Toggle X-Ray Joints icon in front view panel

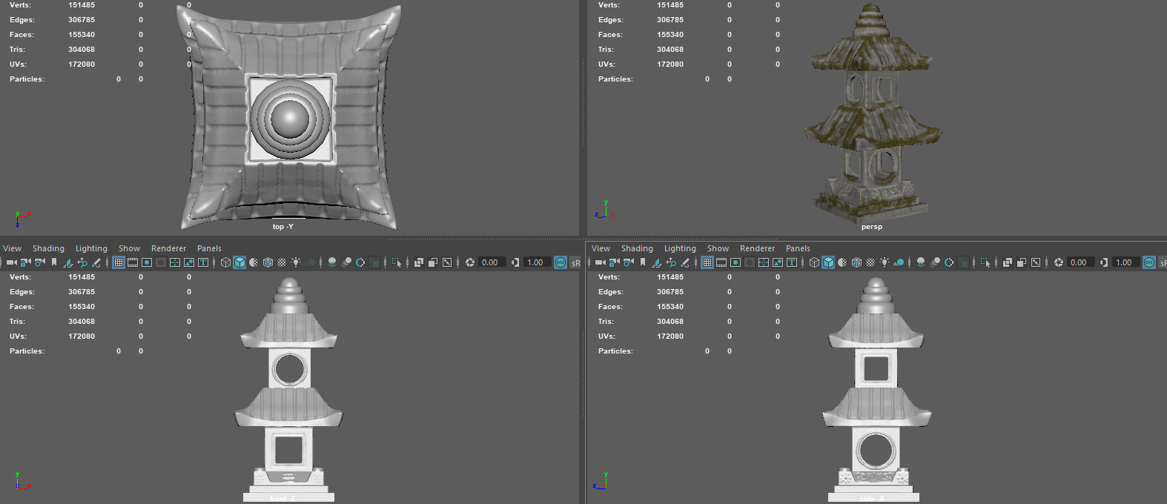pyautogui.click(x=447, y=262)
